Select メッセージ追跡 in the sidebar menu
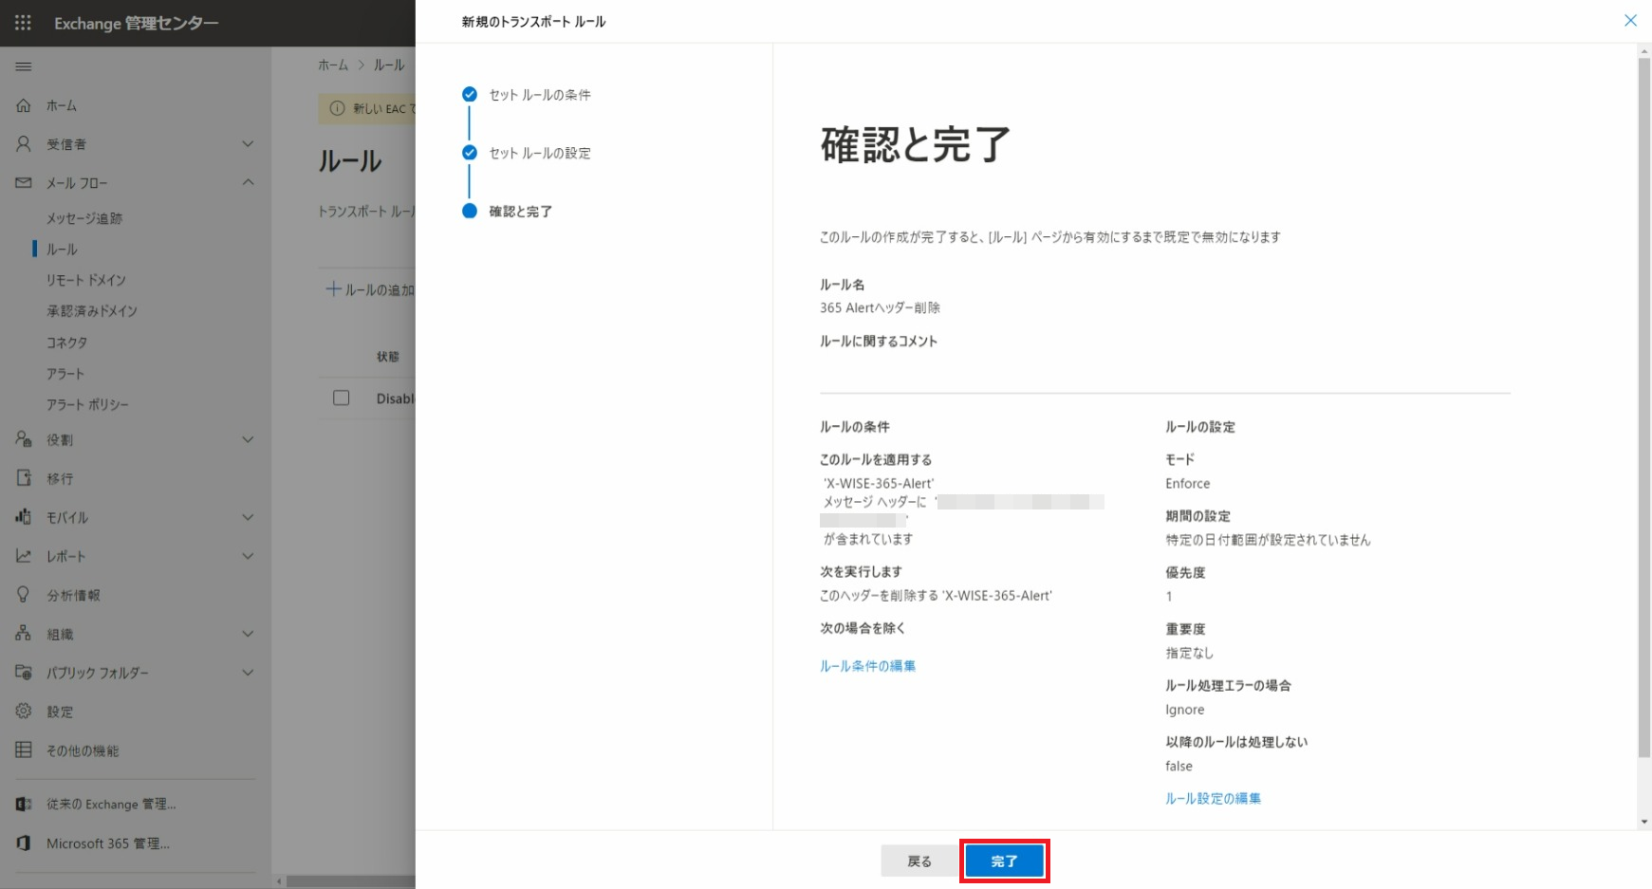Viewport: 1652px width, 889px height. tap(84, 218)
